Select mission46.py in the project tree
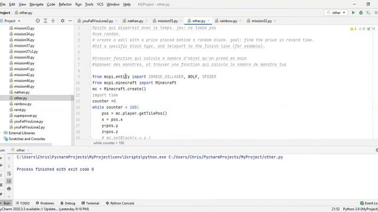Image resolution: width=378 pixels, height=212 pixels. click(24, 87)
